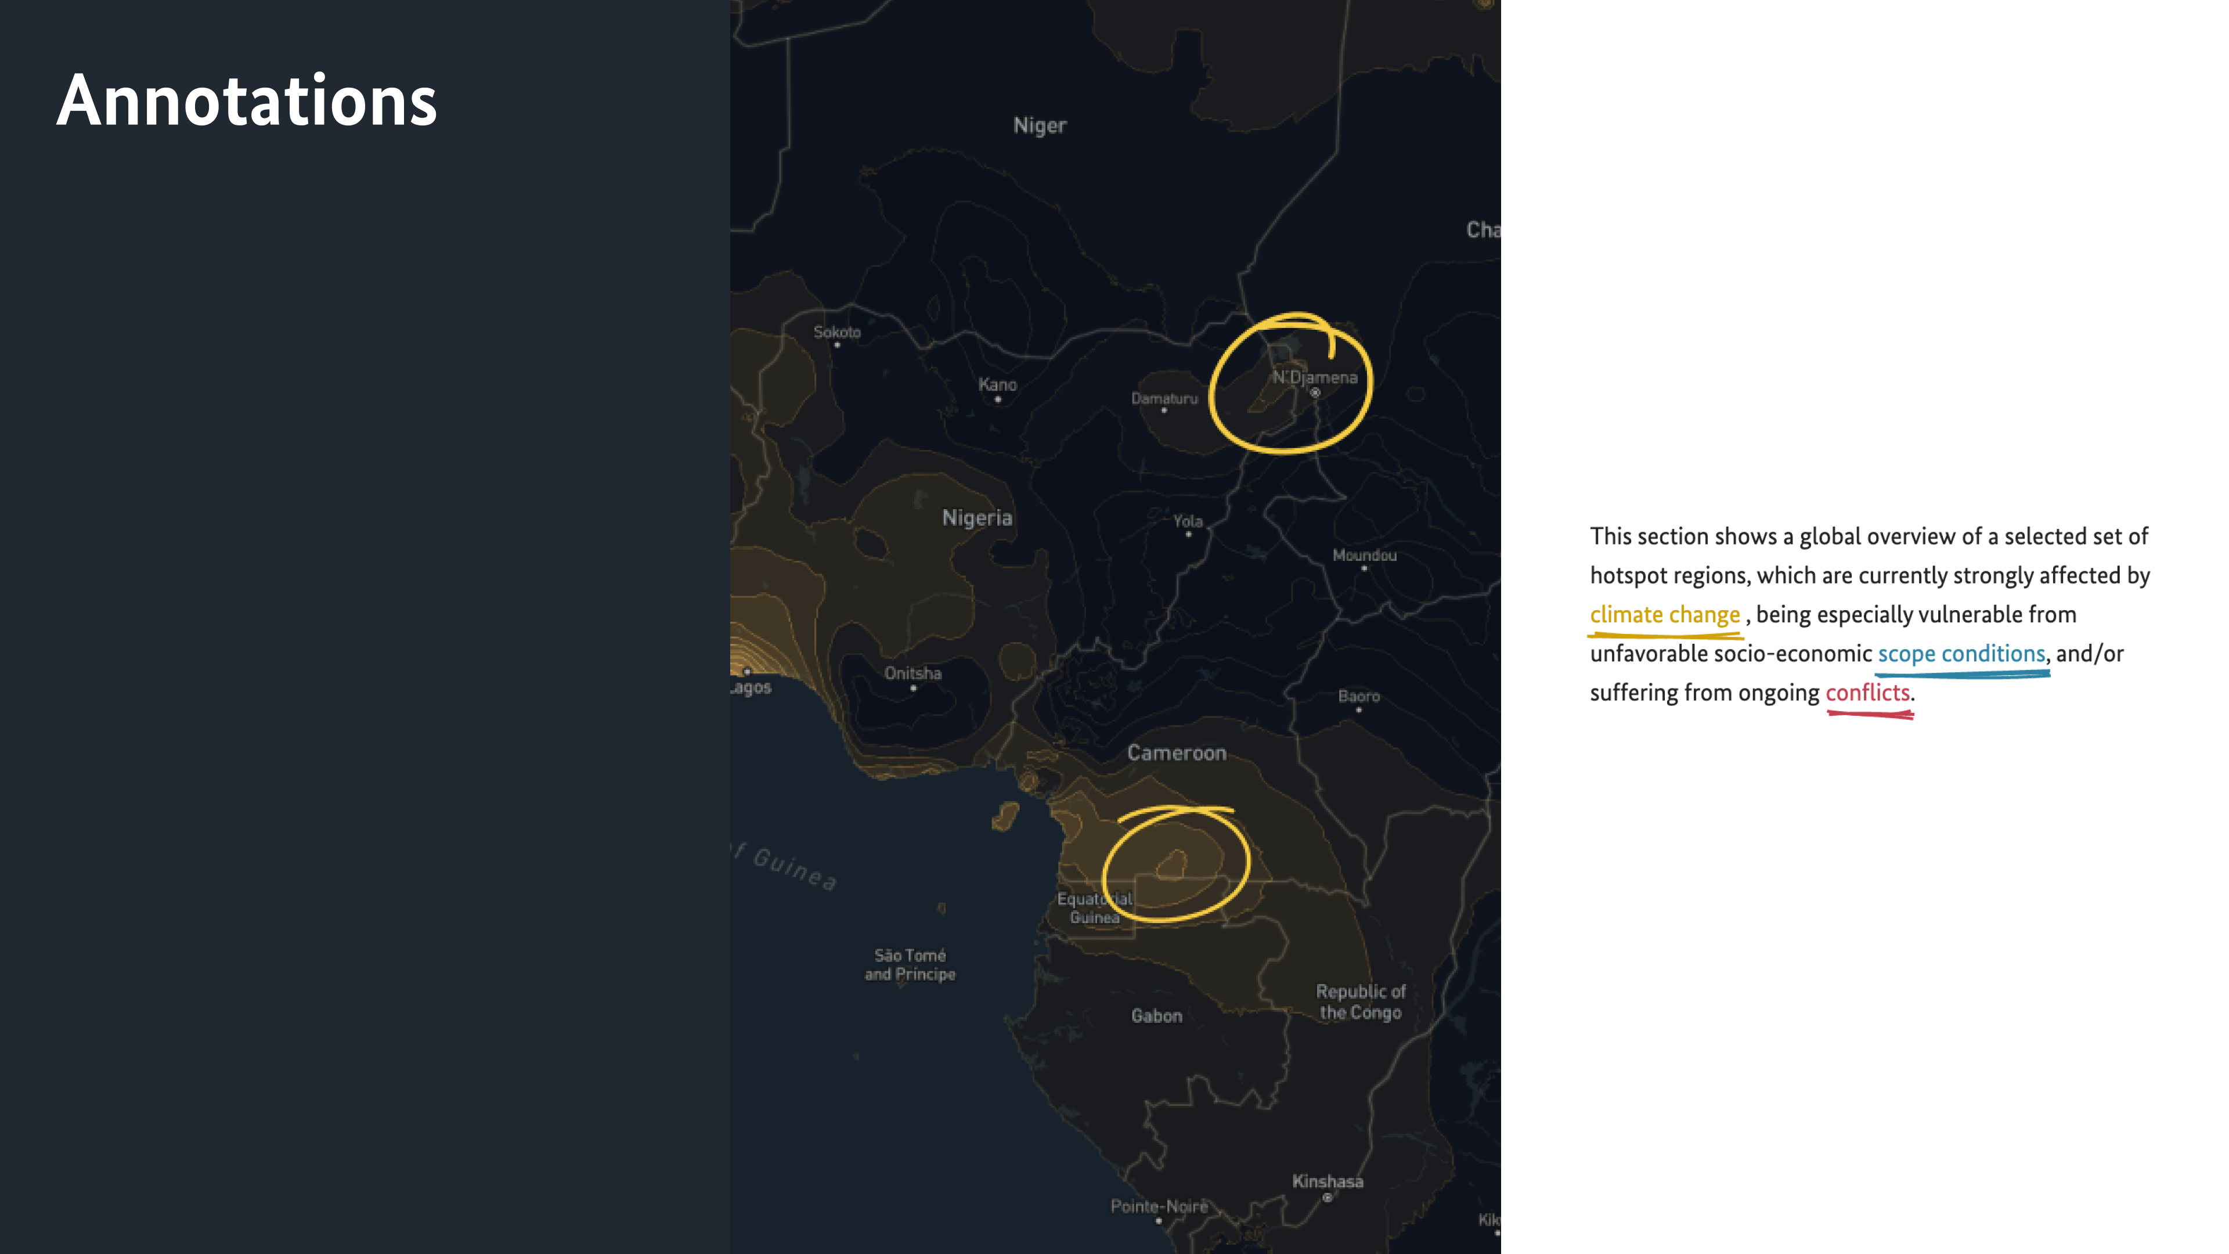2229x1254 pixels.
Task: Click the Pointe-Noire city marker
Action: point(1159,1221)
